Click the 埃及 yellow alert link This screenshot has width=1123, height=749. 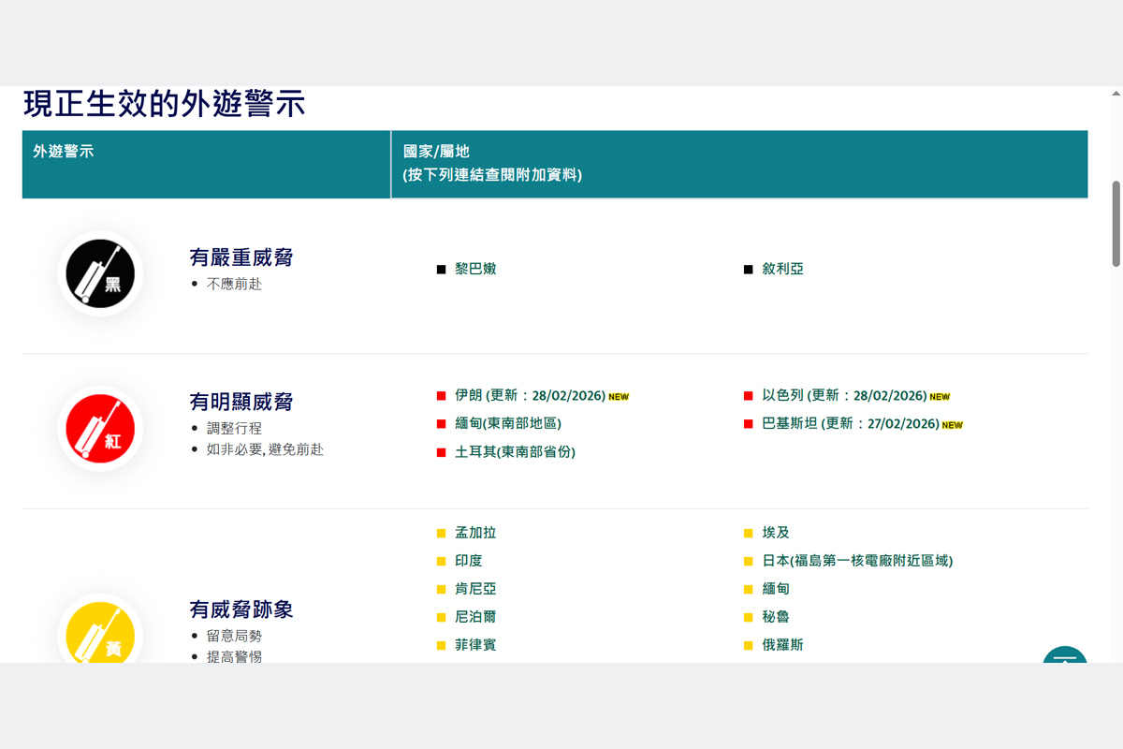coord(776,533)
